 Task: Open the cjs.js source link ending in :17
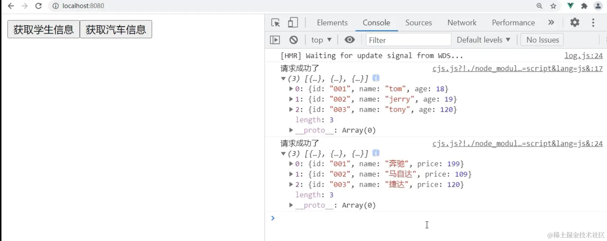[517, 69]
